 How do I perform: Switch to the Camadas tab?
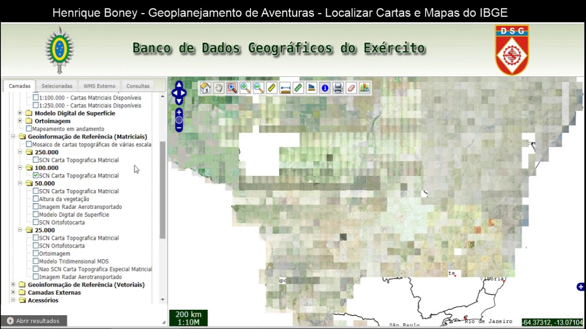pos(20,86)
